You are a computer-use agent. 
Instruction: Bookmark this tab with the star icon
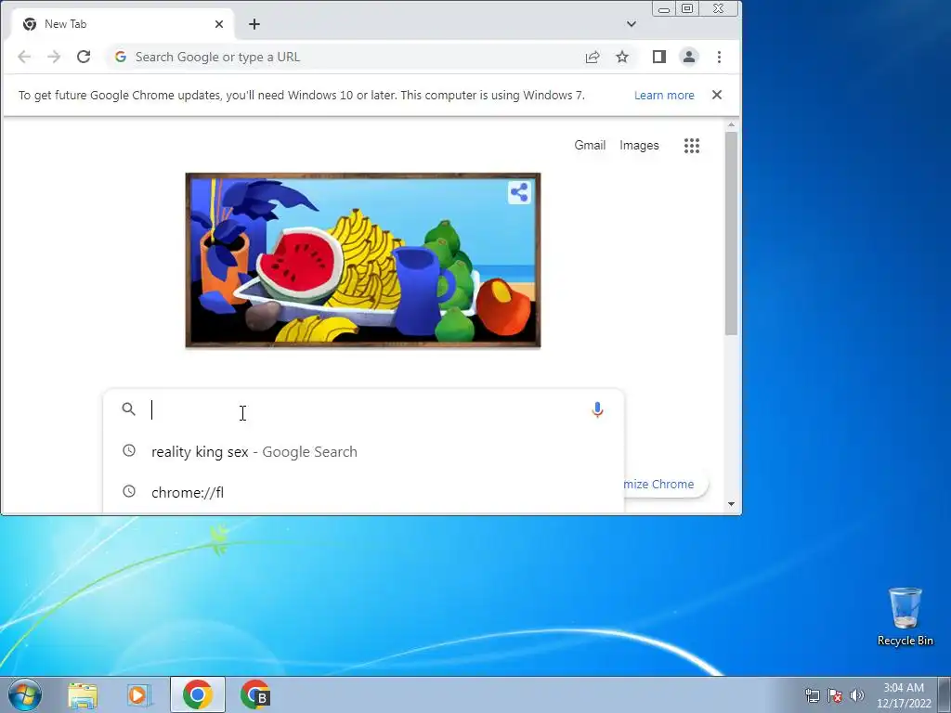622,57
